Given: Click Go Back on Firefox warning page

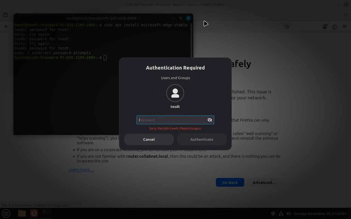Looking at the screenshot, I should click(x=230, y=182).
